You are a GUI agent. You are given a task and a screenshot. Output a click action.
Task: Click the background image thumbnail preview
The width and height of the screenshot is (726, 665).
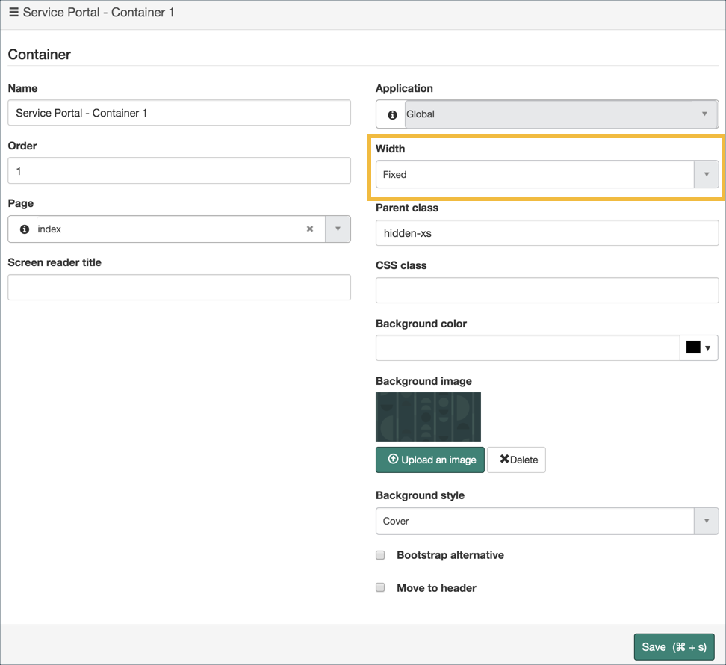pos(427,417)
